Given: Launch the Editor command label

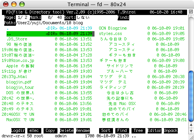Looking at the screenshot, I should coord(155,131).
